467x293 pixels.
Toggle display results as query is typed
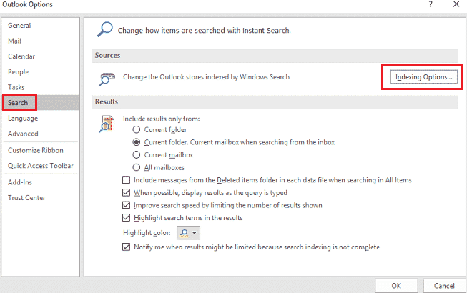tap(127, 193)
